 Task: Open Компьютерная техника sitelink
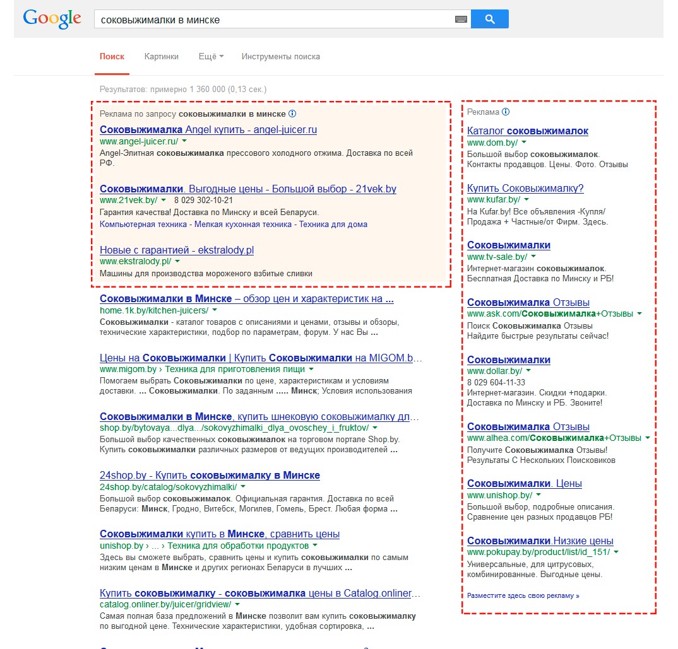[143, 225]
